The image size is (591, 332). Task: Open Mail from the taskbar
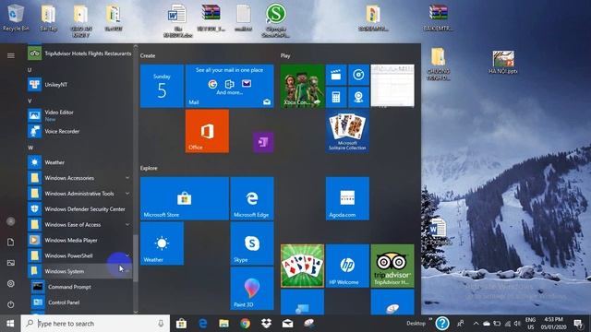[287, 324]
